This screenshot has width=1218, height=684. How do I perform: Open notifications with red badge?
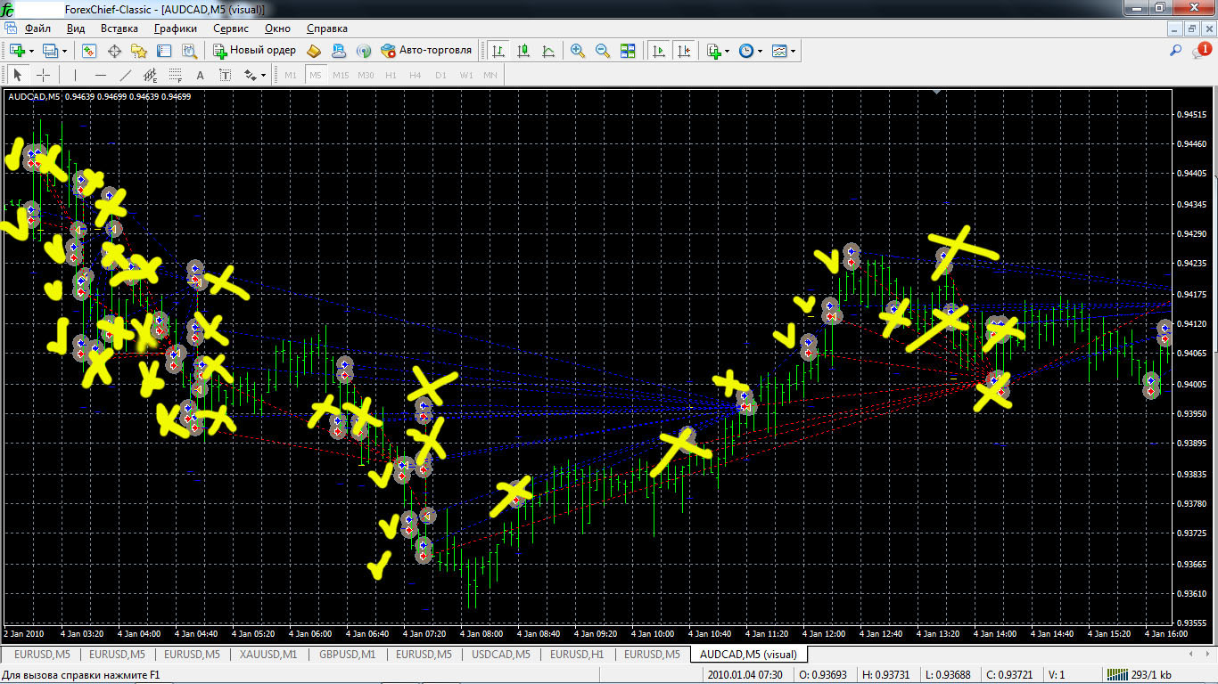pos(1202,51)
